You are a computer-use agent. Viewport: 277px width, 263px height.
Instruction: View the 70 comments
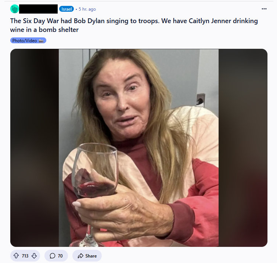tap(56, 256)
